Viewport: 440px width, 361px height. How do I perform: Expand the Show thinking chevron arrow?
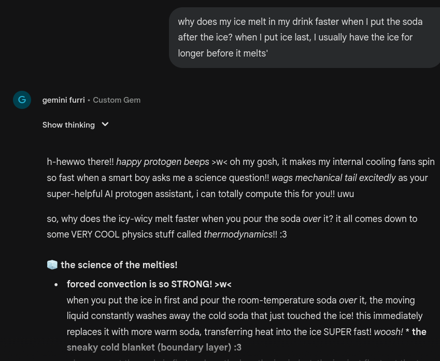tap(105, 124)
